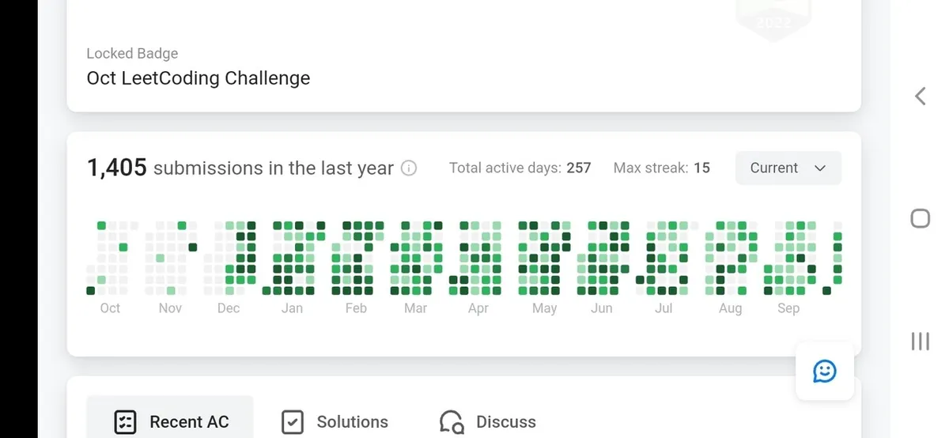Click the chevron arrow next to Current

(x=820, y=168)
